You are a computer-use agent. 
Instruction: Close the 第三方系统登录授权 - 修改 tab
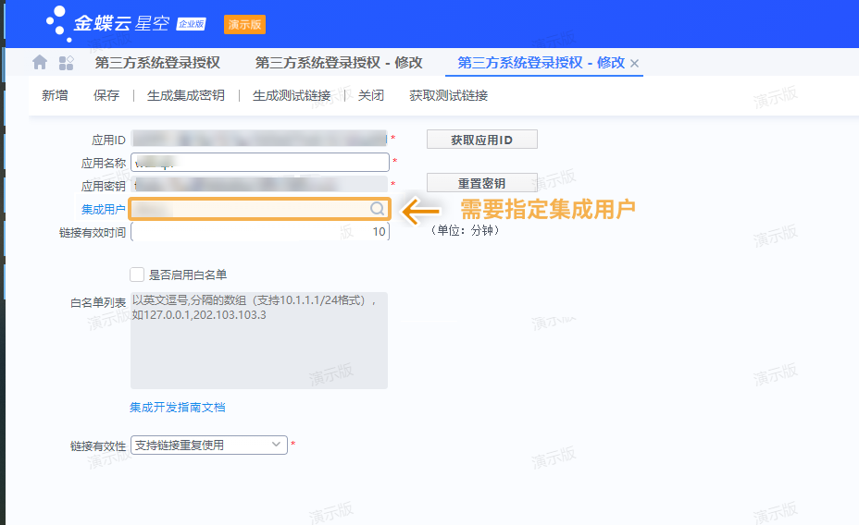[x=635, y=64]
